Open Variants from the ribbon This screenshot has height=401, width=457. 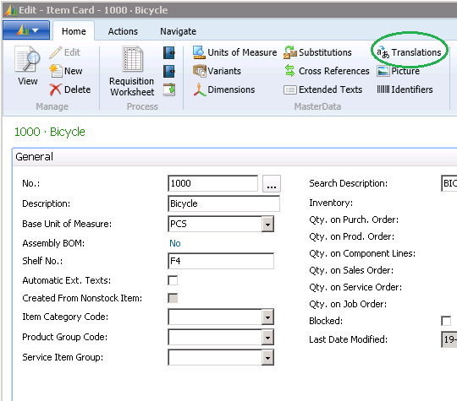point(200,71)
